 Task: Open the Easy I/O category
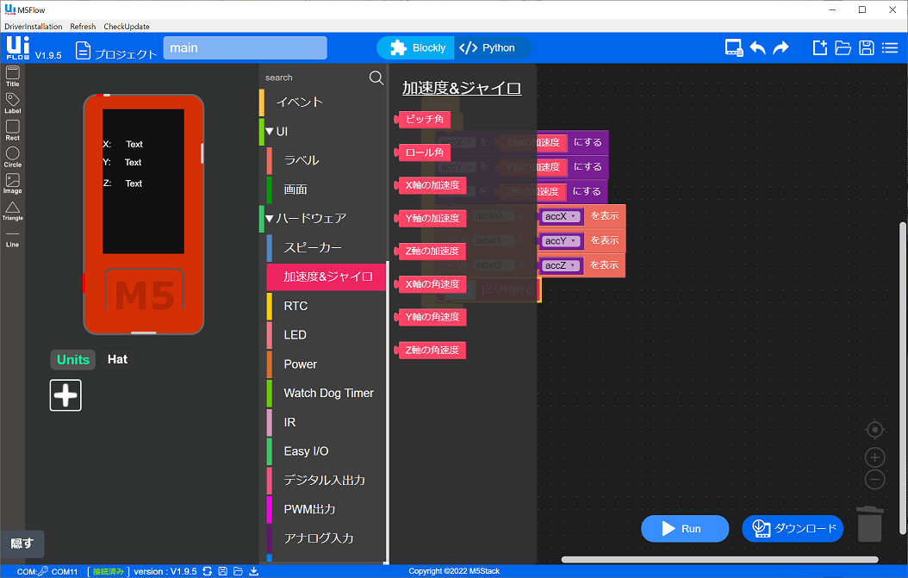pos(326,451)
